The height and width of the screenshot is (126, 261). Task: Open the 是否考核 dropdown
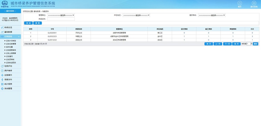point(212,15)
